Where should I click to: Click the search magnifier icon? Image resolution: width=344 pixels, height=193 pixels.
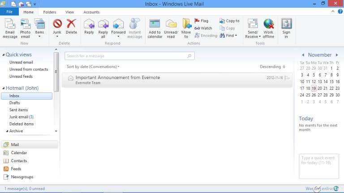189,56
